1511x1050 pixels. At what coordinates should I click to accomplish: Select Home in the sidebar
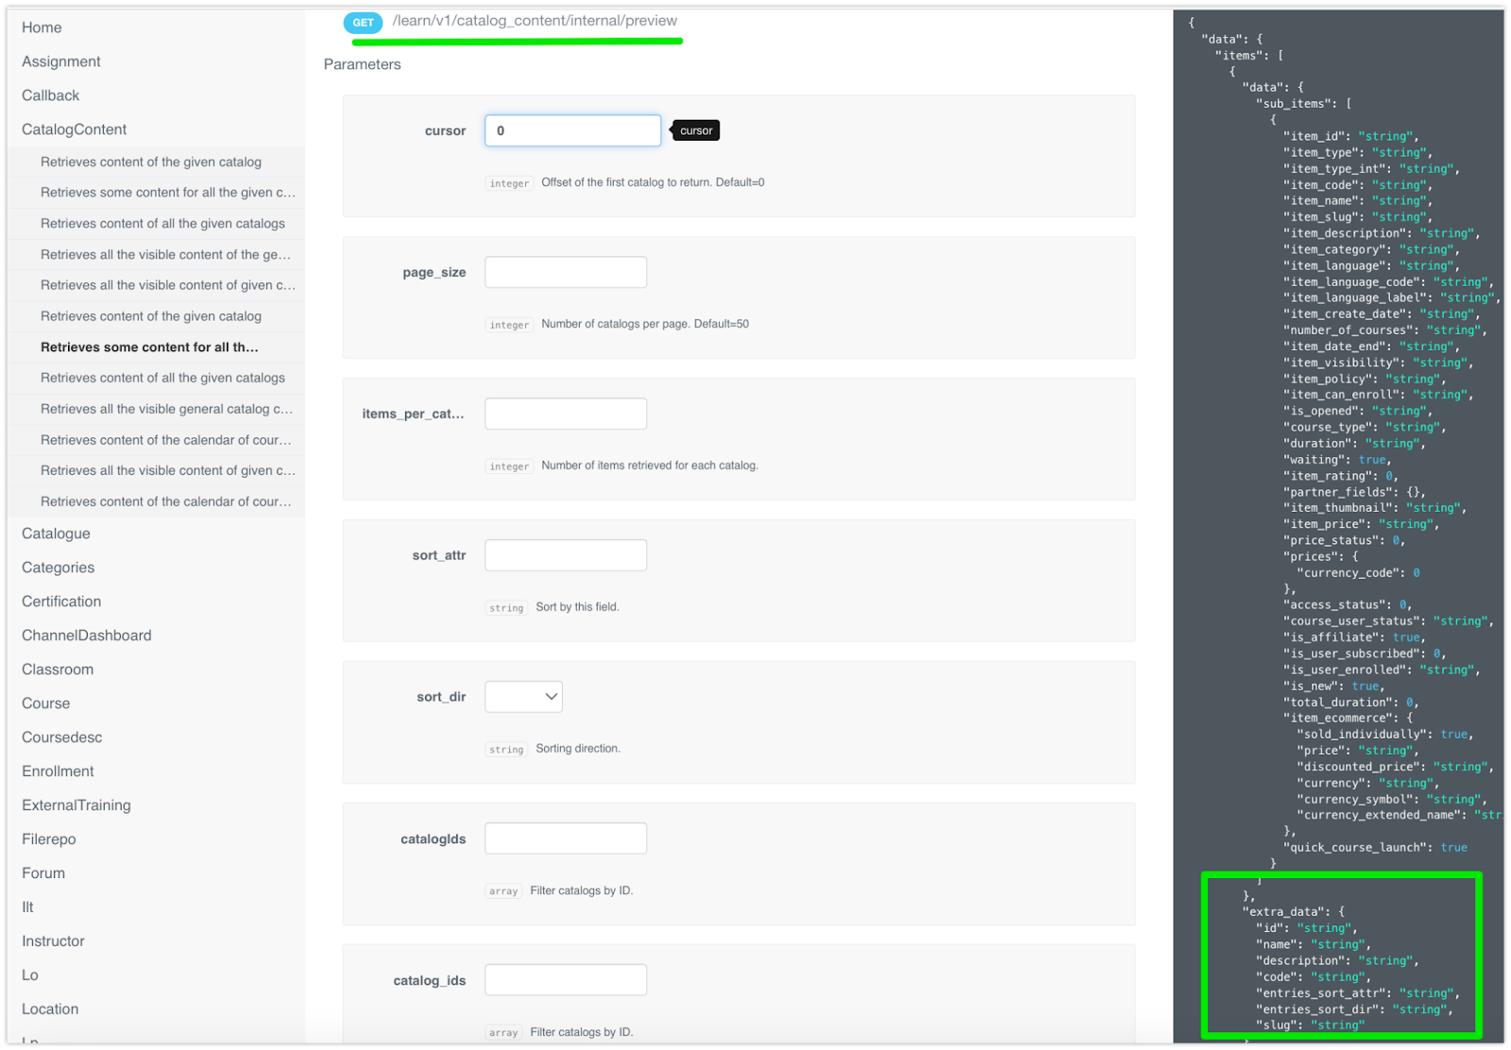(x=42, y=27)
